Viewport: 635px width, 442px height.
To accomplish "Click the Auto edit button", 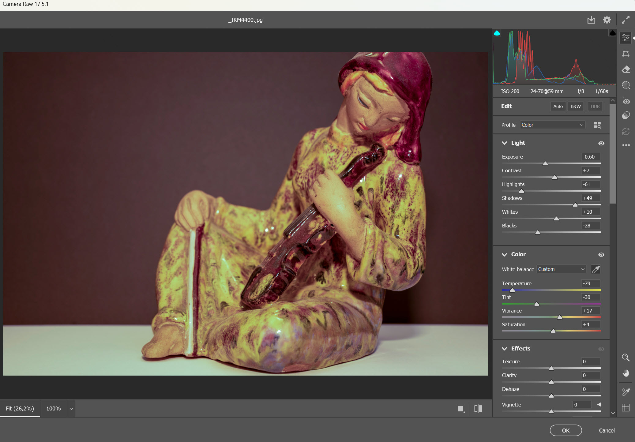I will tap(558, 107).
